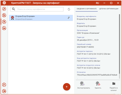
Task: Open the contacts section icon in sidebar
Action: click(x=4, y=28)
